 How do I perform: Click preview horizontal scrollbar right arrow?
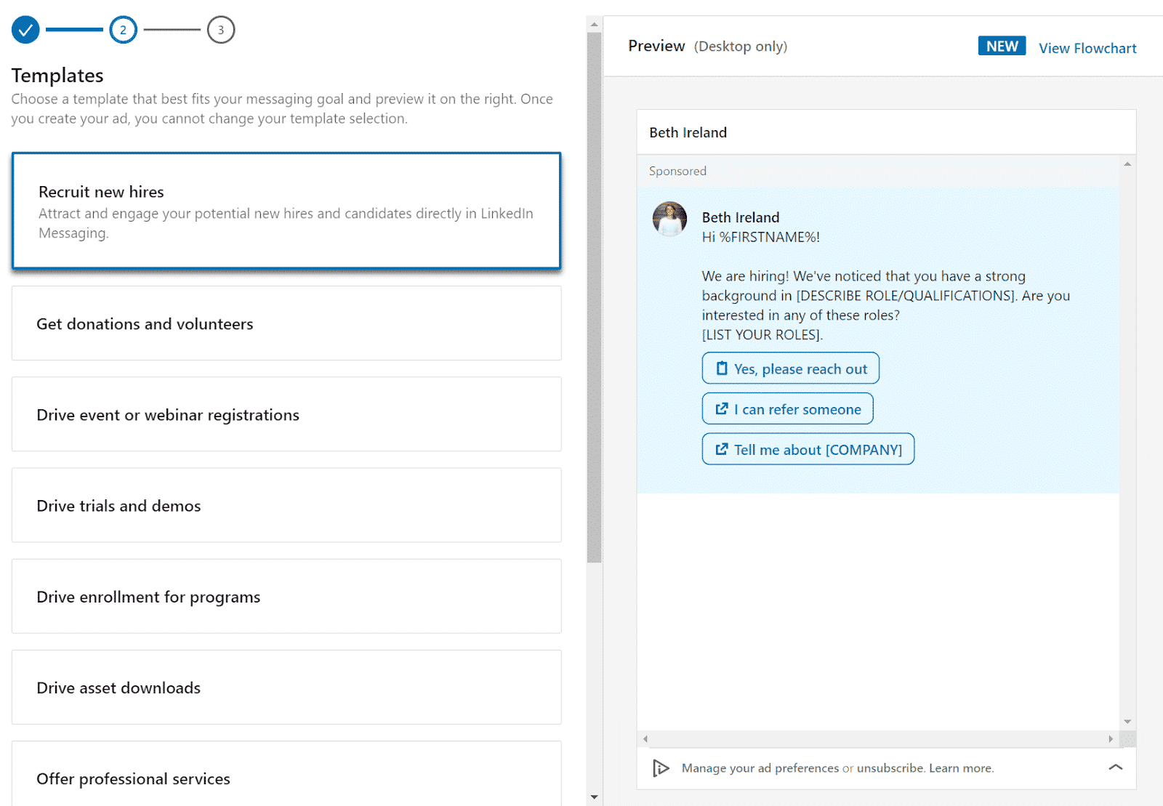coord(1110,739)
